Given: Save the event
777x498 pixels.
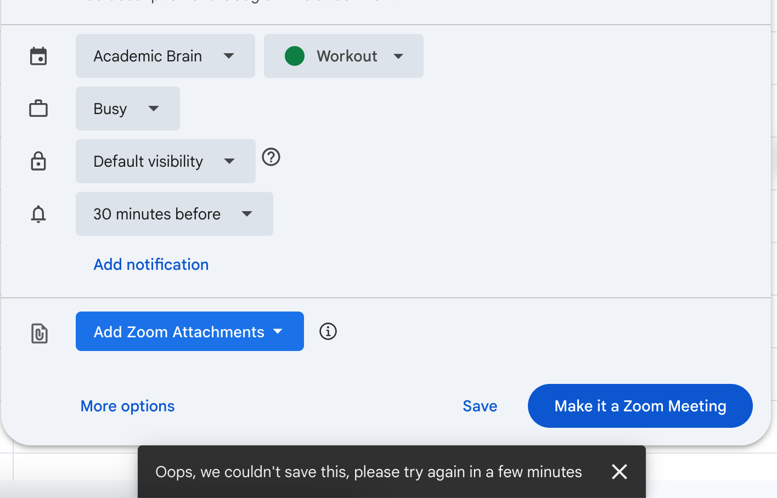Looking at the screenshot, I should coord(480,406).
